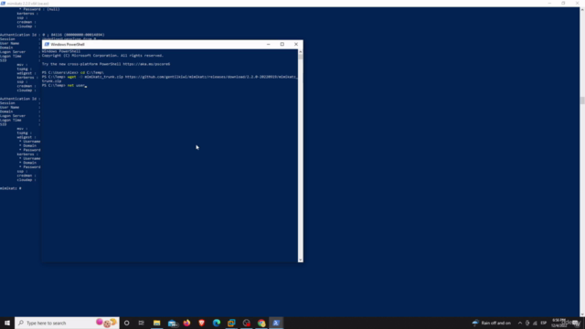The height and width of the screenshot is (329, 585).
Task: Switch the ESP input language indicator
Action: [544, 323]
